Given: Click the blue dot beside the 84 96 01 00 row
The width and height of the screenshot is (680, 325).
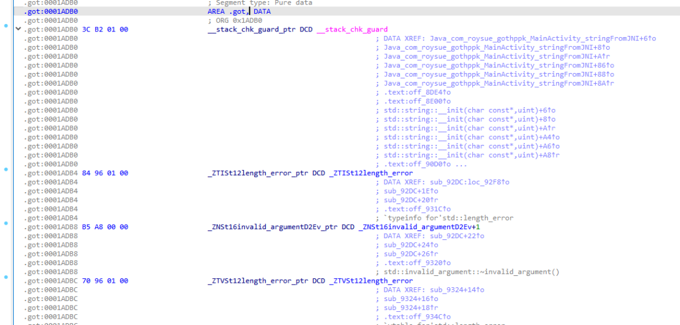Looking at the screenshot, I should [6, 169].
